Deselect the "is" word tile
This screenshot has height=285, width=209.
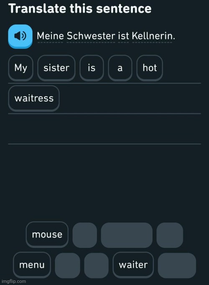(92, 68)
